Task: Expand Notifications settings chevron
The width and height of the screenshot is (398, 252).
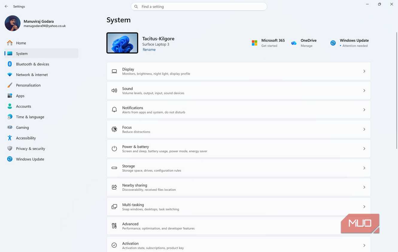Action: click(364, 110)
